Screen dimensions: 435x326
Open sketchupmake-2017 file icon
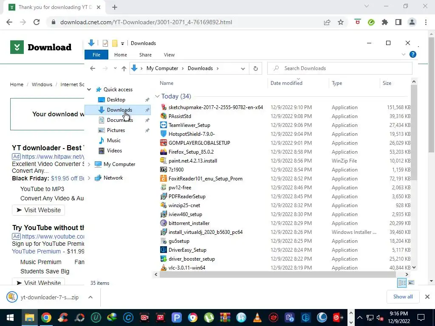pyautogui.click(x=164, y=107)
